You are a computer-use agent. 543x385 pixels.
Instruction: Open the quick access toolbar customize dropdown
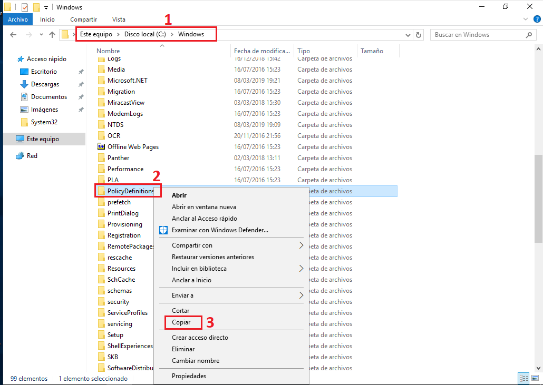(46, 7)
